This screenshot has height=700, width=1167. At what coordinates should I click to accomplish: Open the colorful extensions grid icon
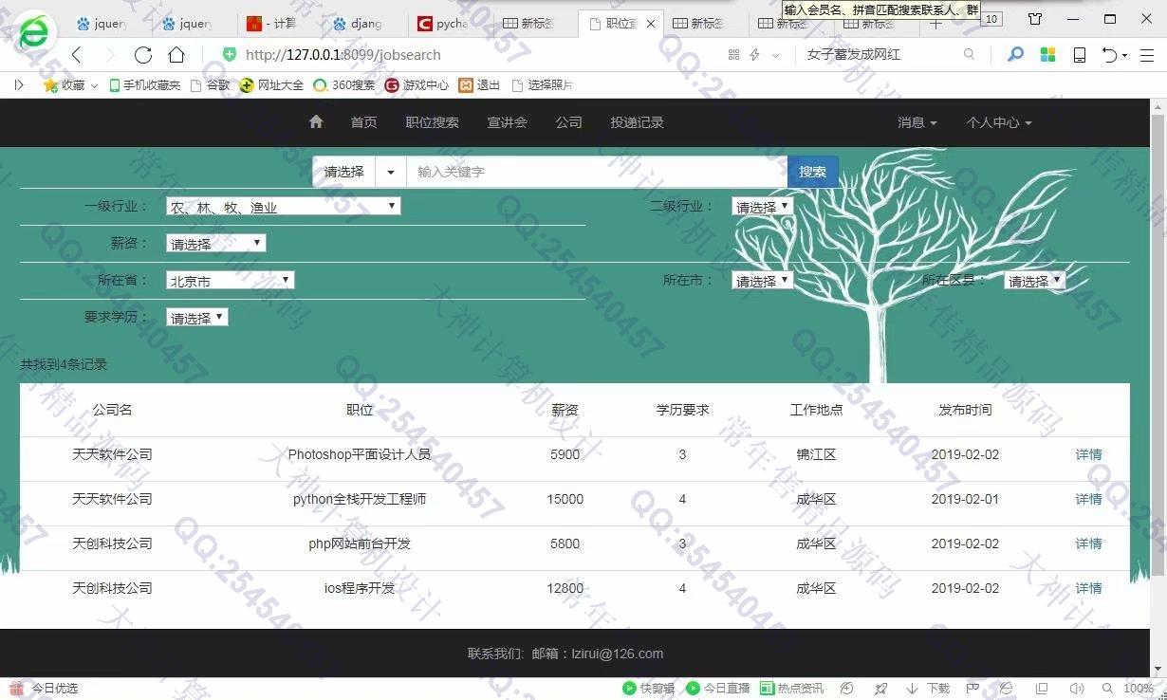point(1047,55)
